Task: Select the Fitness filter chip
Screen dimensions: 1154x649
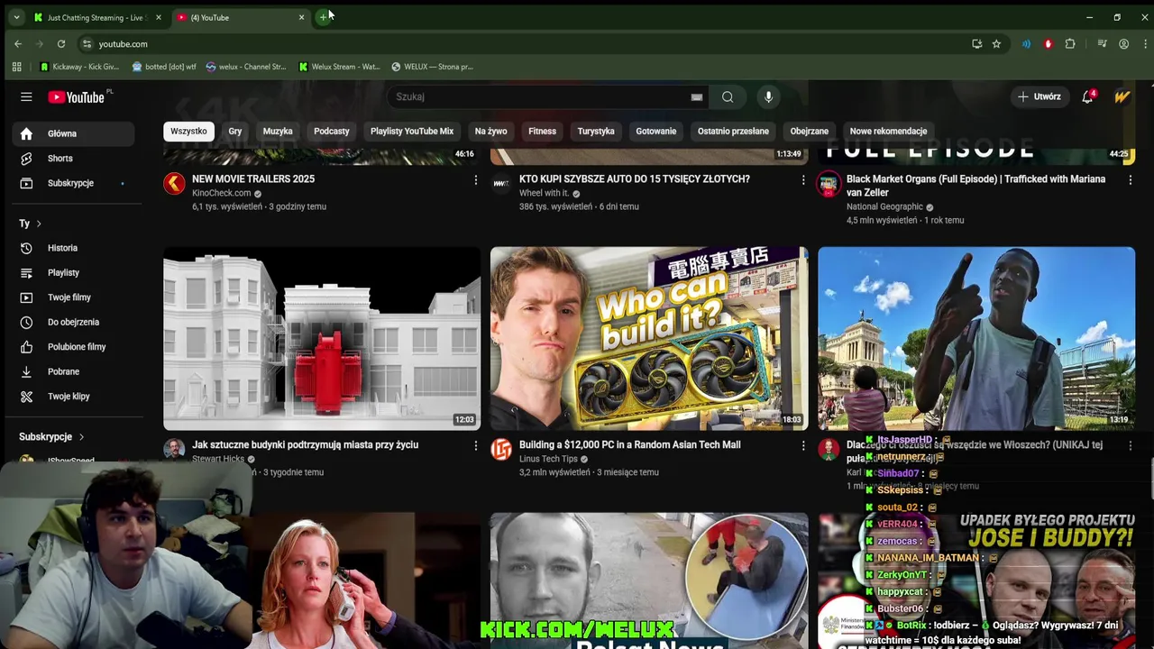Action: pyautogui.click(x=542, y=132)
